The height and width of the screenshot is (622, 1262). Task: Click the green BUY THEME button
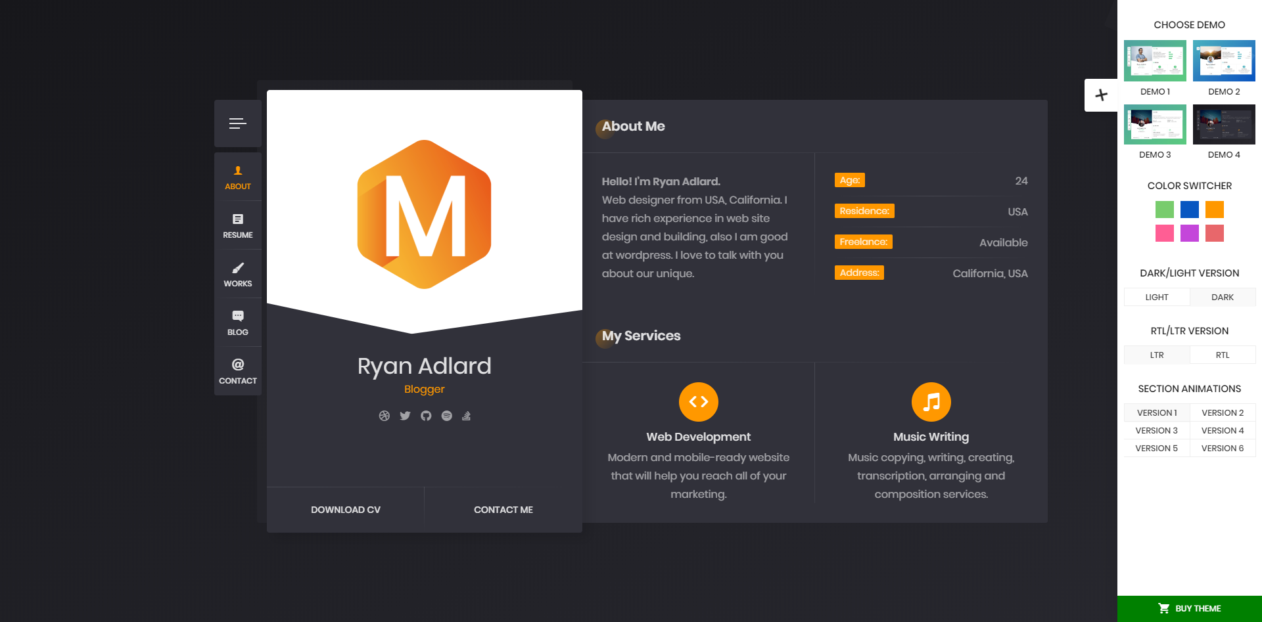[x=1190, y=609]
